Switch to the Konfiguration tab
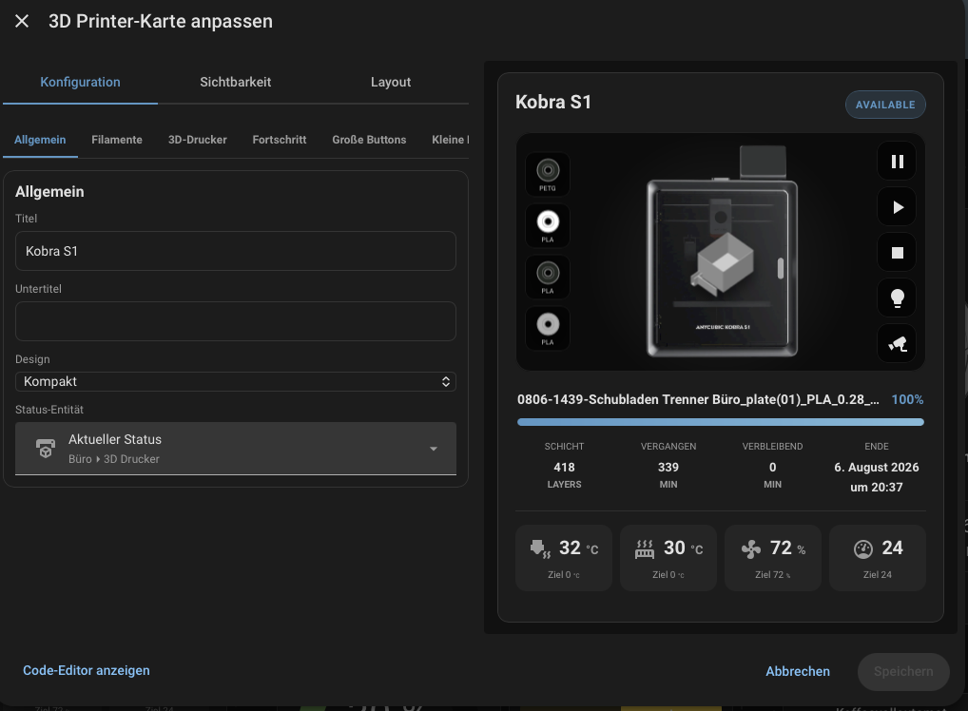The height and width of the screenshot is (711, 968). [x=80, y=82]
